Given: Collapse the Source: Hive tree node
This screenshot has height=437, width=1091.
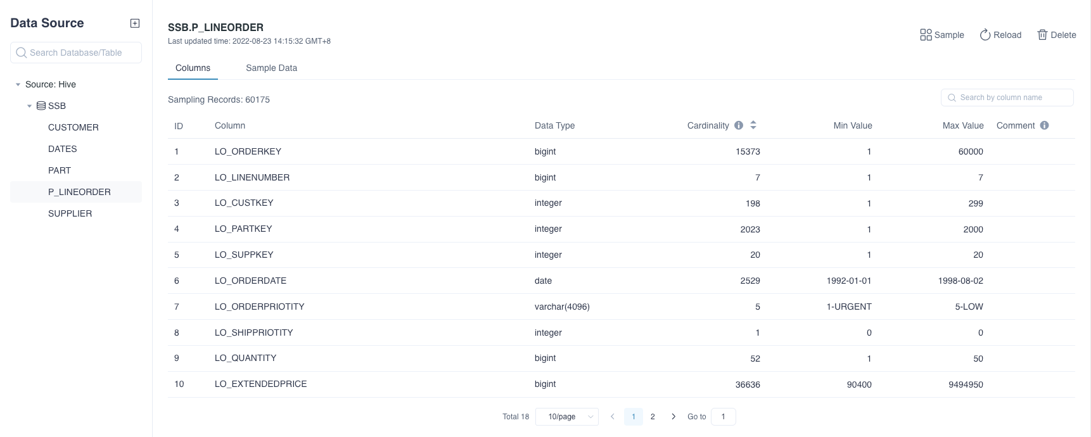Looking at the screenshot, I should coord(18,84).
